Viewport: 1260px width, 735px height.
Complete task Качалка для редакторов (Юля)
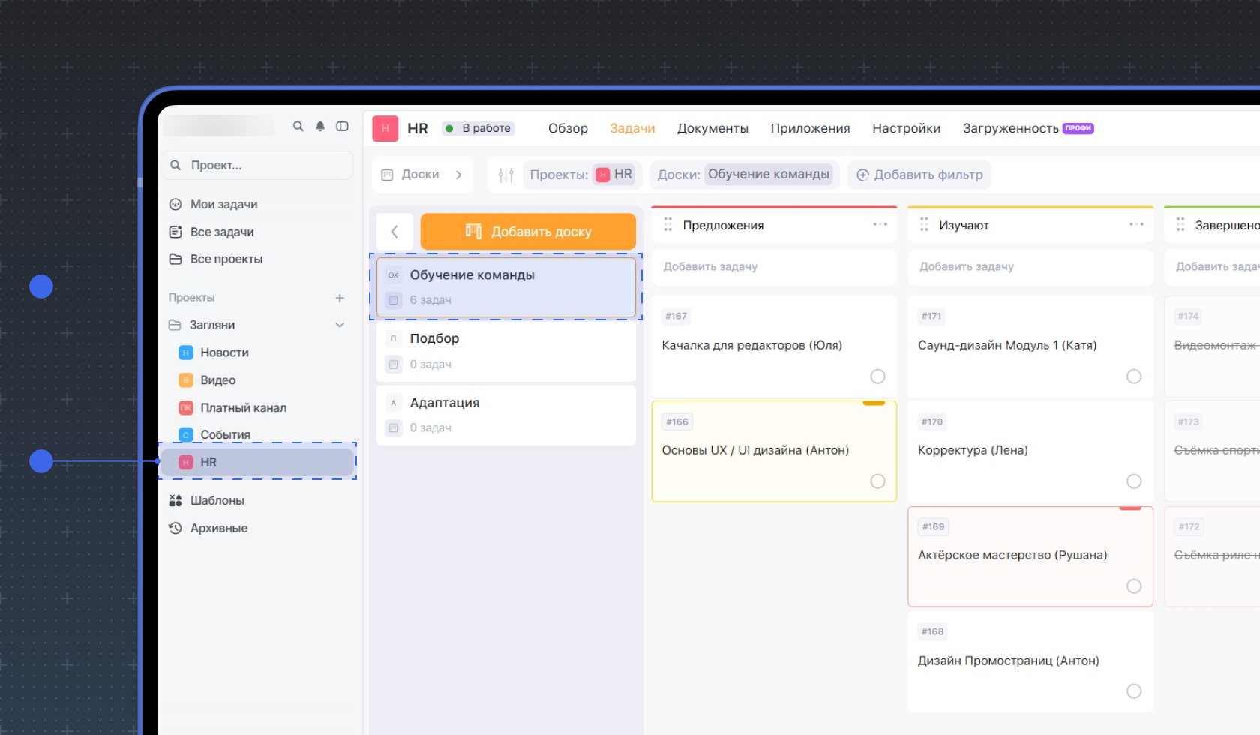click(877, 376)
